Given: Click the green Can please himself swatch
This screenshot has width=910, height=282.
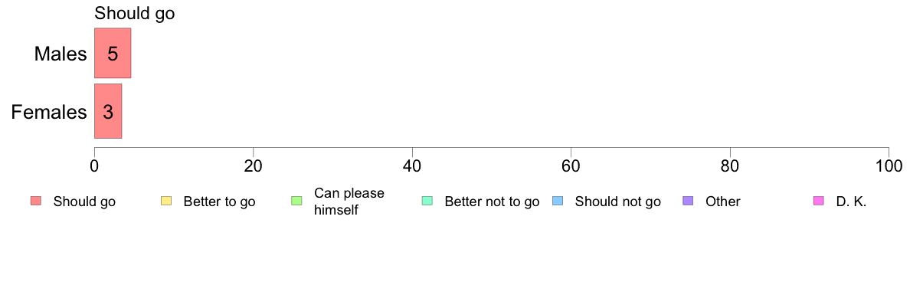Looking at the screenshot, I should pos(296,202).
